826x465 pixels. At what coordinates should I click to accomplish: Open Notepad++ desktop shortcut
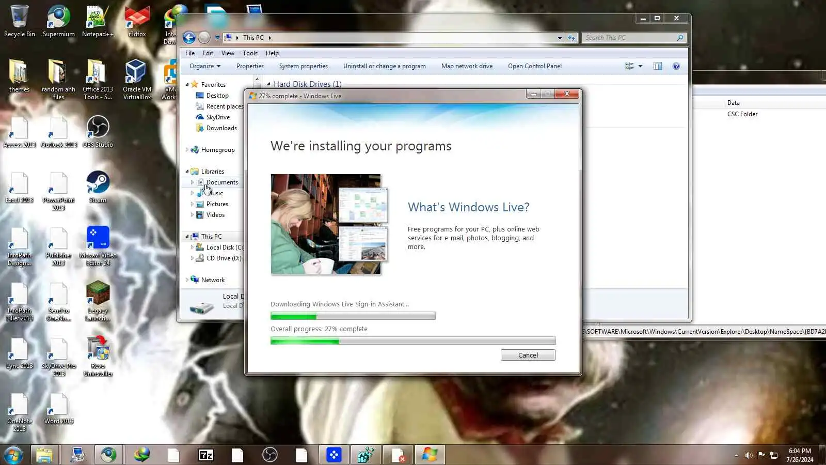point(98,21)
